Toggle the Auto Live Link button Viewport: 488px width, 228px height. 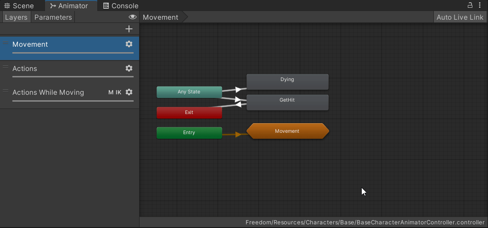pyautogui.click(x=460, y=17)
